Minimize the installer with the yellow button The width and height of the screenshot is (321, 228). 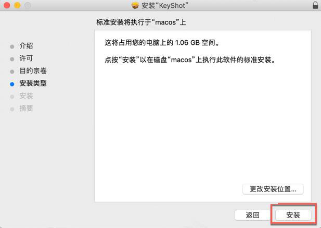click(17, 5)
